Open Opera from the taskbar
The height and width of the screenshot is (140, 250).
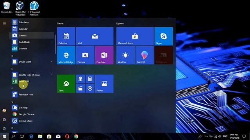click(67, 136)
